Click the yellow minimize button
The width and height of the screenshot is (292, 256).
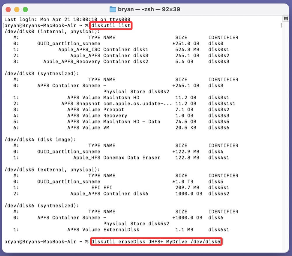pyautogui.click(x=16, y=9)
